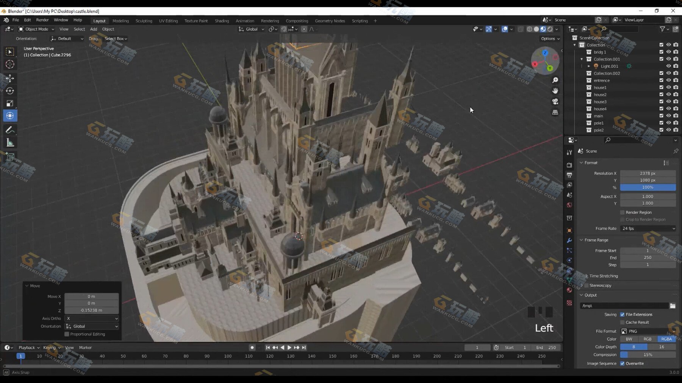Select material preview shading mode
The width and height of the screenshot is (682, 383).
click(x=543, y=29)
